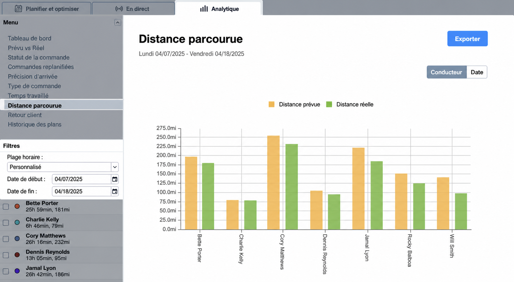Open Retour client report
Image resolution: width=514 pixels, height=282 pixels.
[x=25, y=115]
